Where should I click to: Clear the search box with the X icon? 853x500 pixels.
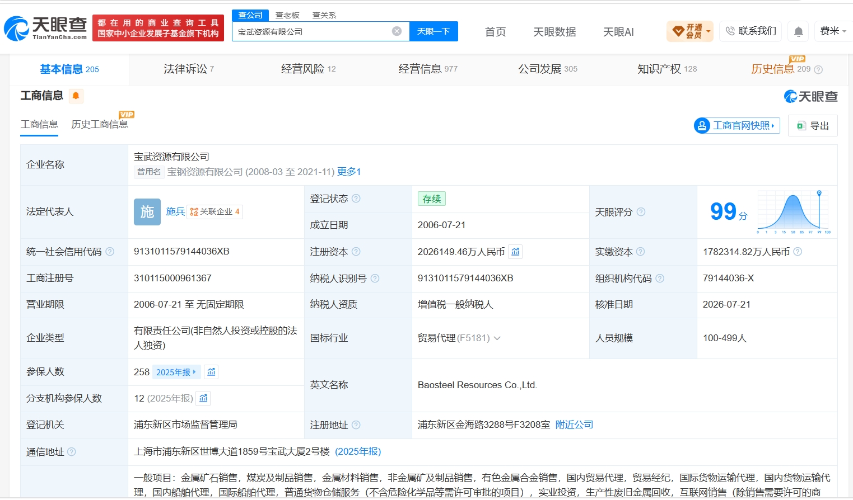click(397, 31)
